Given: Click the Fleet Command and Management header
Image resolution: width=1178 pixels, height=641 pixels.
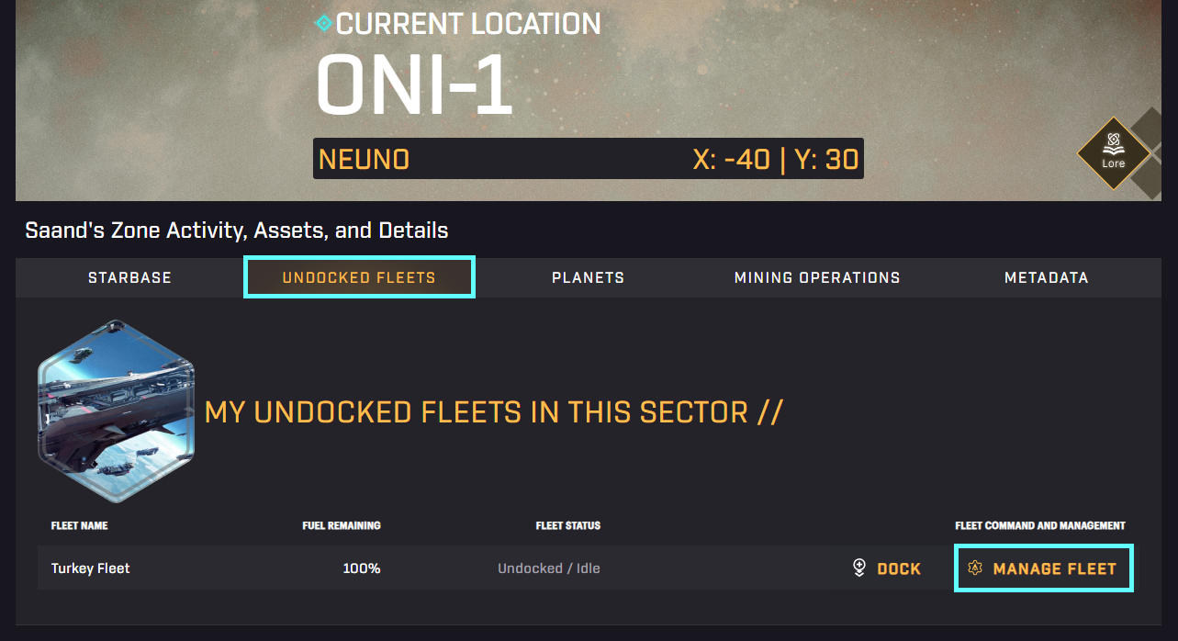Looking at the screenshot, I should [1040, 526].
